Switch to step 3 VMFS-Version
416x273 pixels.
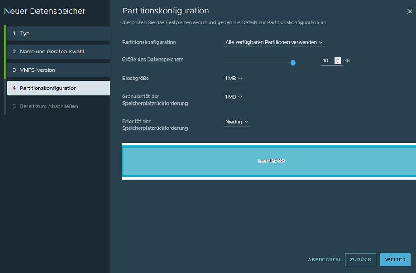tap(58, 70)
